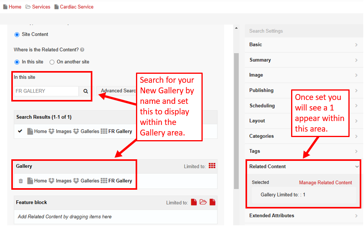This screenshot has width=364, height=228.
Task: Open the Home breadcrumb link
Action: 15,7
